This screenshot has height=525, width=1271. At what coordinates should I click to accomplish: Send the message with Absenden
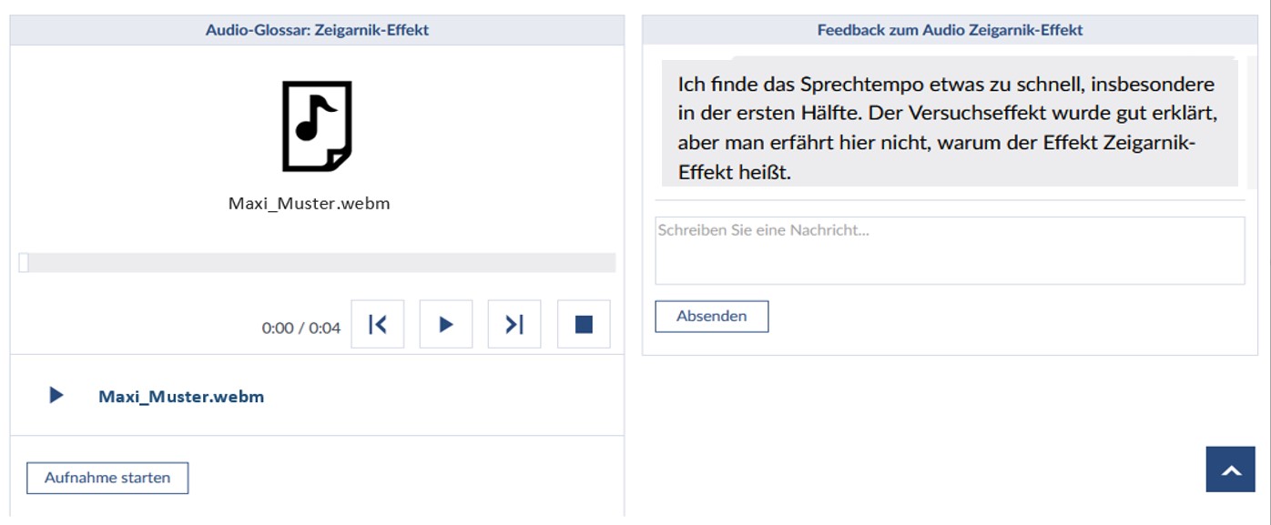coord(711,317)
